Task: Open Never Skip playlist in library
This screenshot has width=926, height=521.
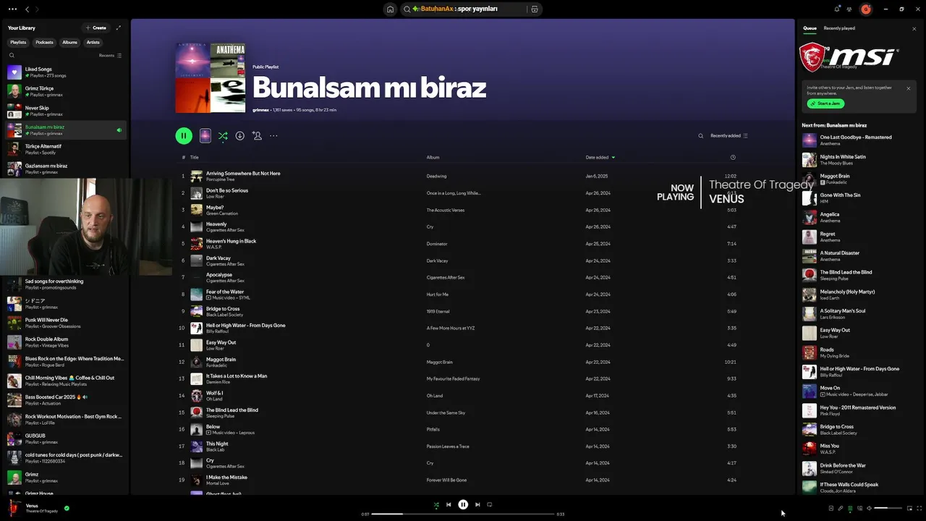Action: (65, 111)
